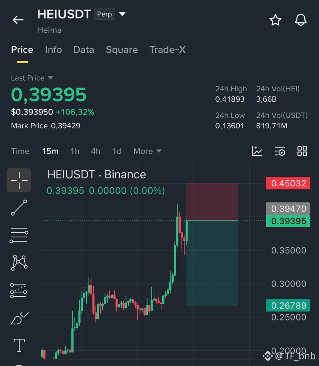The image size is (319, 366).
Task: Click the $0,393950 dollar price
Action: (x=32, y=112)
